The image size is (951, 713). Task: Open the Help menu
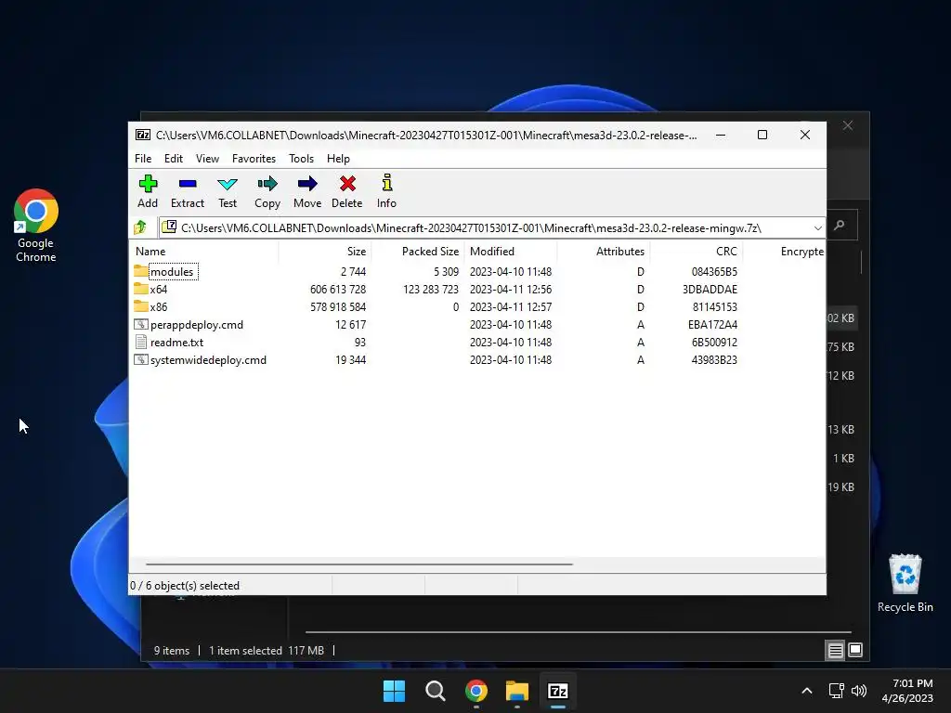[338, 158]
